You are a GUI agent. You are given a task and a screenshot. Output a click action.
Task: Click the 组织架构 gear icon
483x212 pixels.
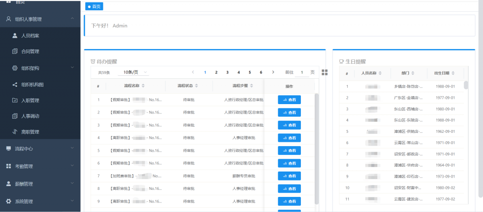pos(15,68)
